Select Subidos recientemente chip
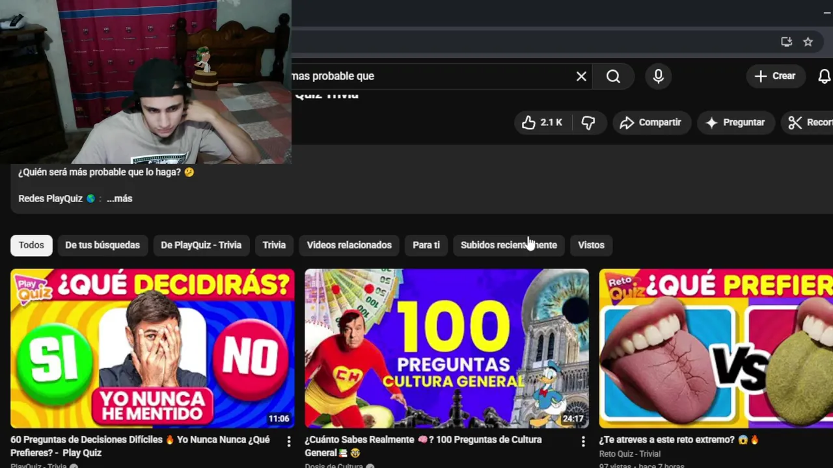The height and width of the screenshot is (468, 833). (509, 245)
